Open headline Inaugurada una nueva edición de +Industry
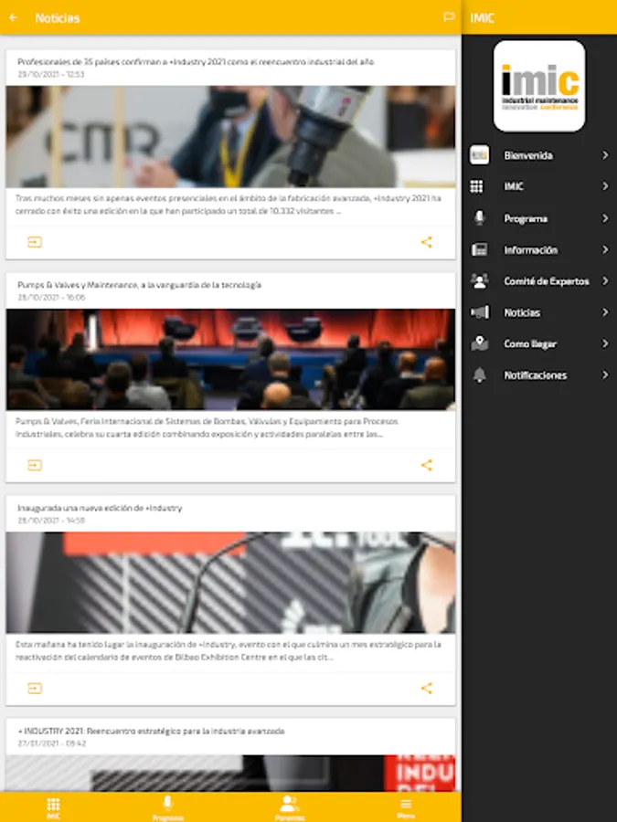The width and height of the screenshot is (617, 822). pos(100,508)
